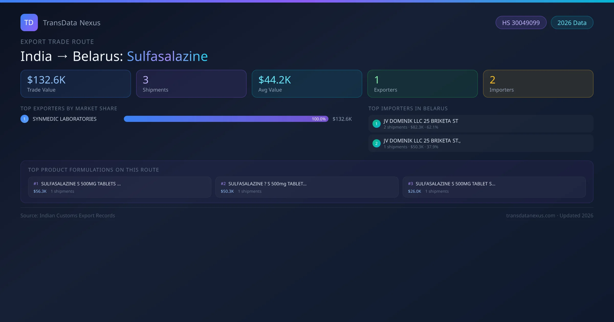The width and height of the screenshot is (614, 322).
Task: Click the TransDataNexus brand name
Action: pos(72,23)
